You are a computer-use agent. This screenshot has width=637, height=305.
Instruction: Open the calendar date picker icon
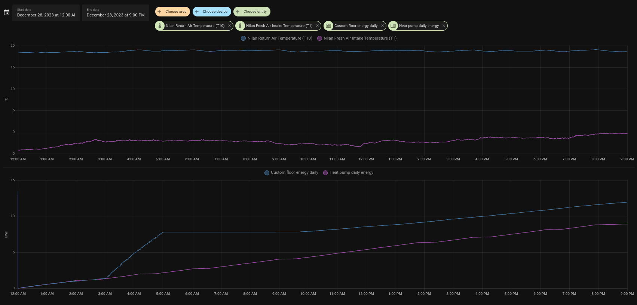[x=6, y=13]
